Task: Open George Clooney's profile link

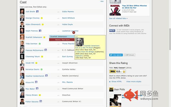Action: 32,18
